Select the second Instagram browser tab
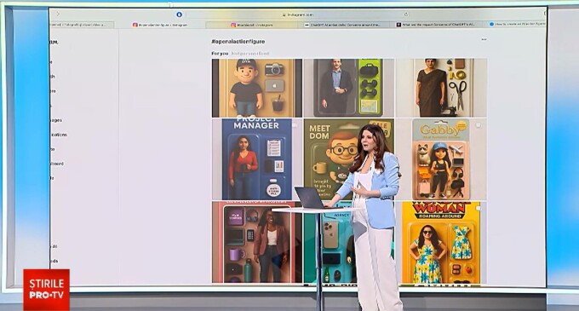579x311 pixels. [252, 25]
